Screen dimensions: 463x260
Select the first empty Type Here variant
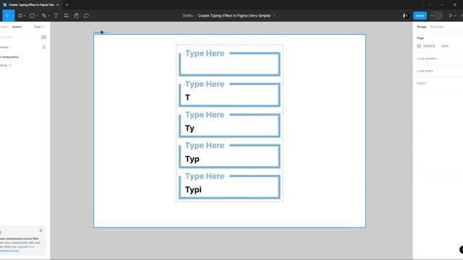coord(229,63)
